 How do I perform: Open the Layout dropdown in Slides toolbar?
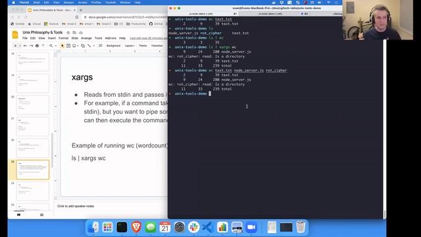130,45
